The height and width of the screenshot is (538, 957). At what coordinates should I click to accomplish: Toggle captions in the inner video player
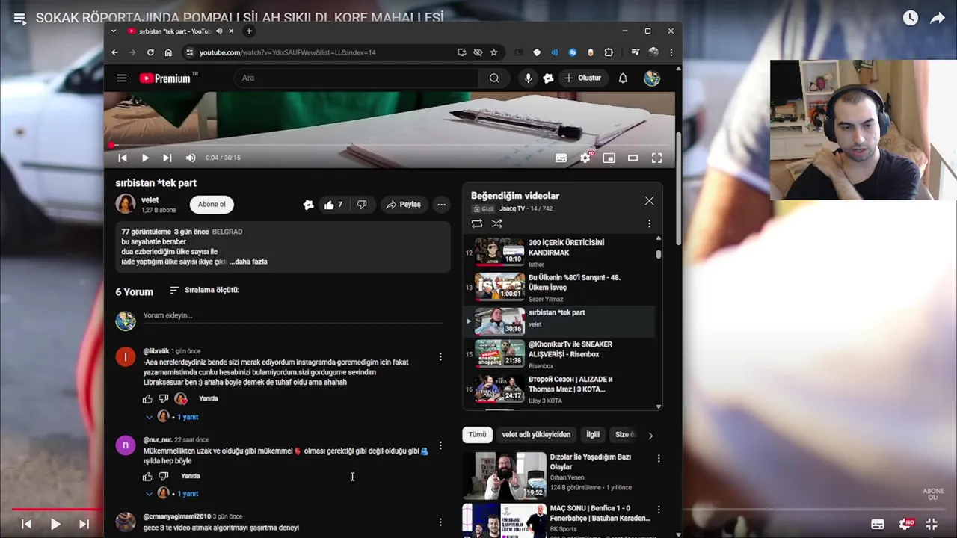[x=561, y=158]
